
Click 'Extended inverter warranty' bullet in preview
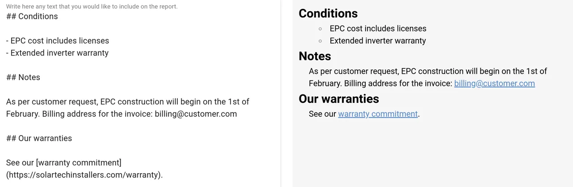[378, 41]
